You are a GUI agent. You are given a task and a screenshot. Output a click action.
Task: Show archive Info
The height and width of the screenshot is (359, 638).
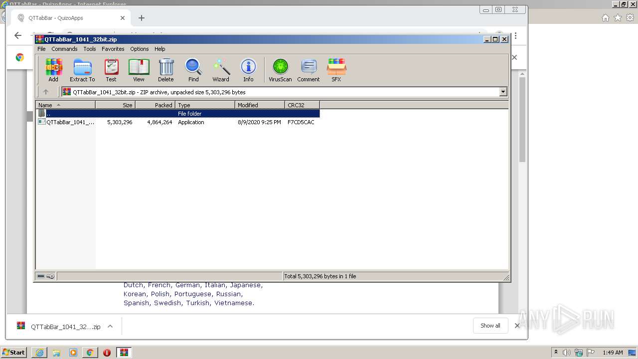[248, 70]
